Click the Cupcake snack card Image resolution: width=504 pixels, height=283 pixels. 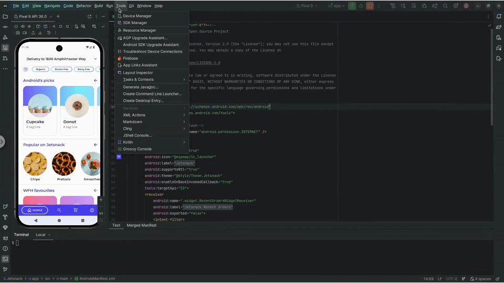pyautogui.click(x=40, y=110)
